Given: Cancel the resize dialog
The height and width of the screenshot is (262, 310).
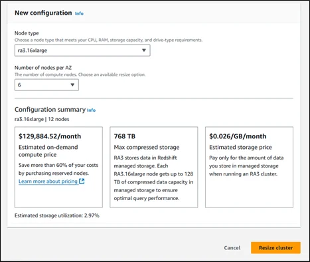Looking at the screenshot, I should 232,247.
